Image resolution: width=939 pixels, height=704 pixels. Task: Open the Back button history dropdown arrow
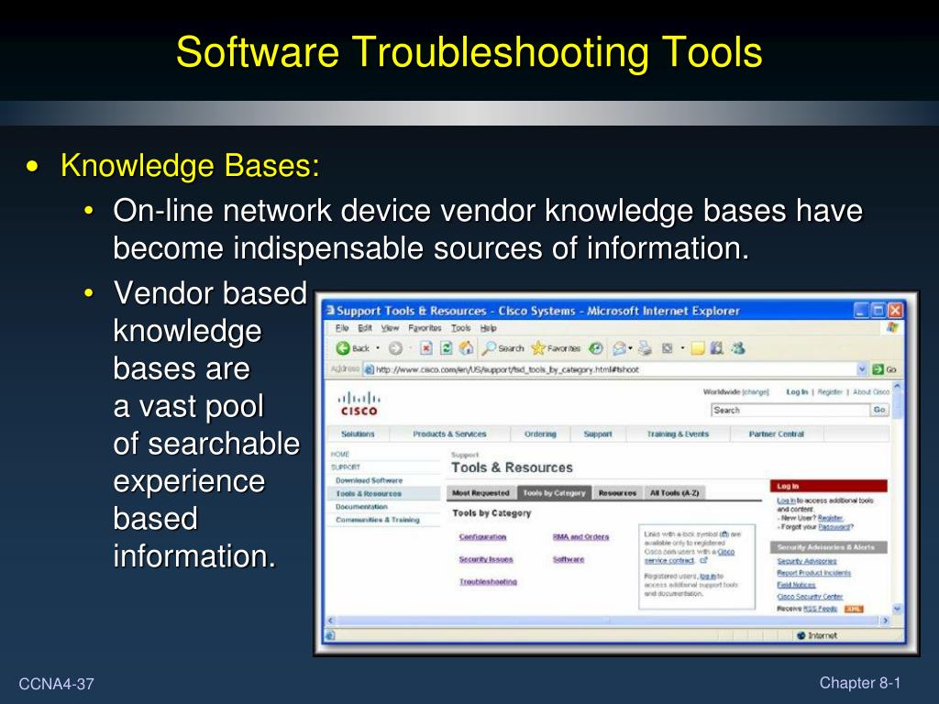point(377,348)
